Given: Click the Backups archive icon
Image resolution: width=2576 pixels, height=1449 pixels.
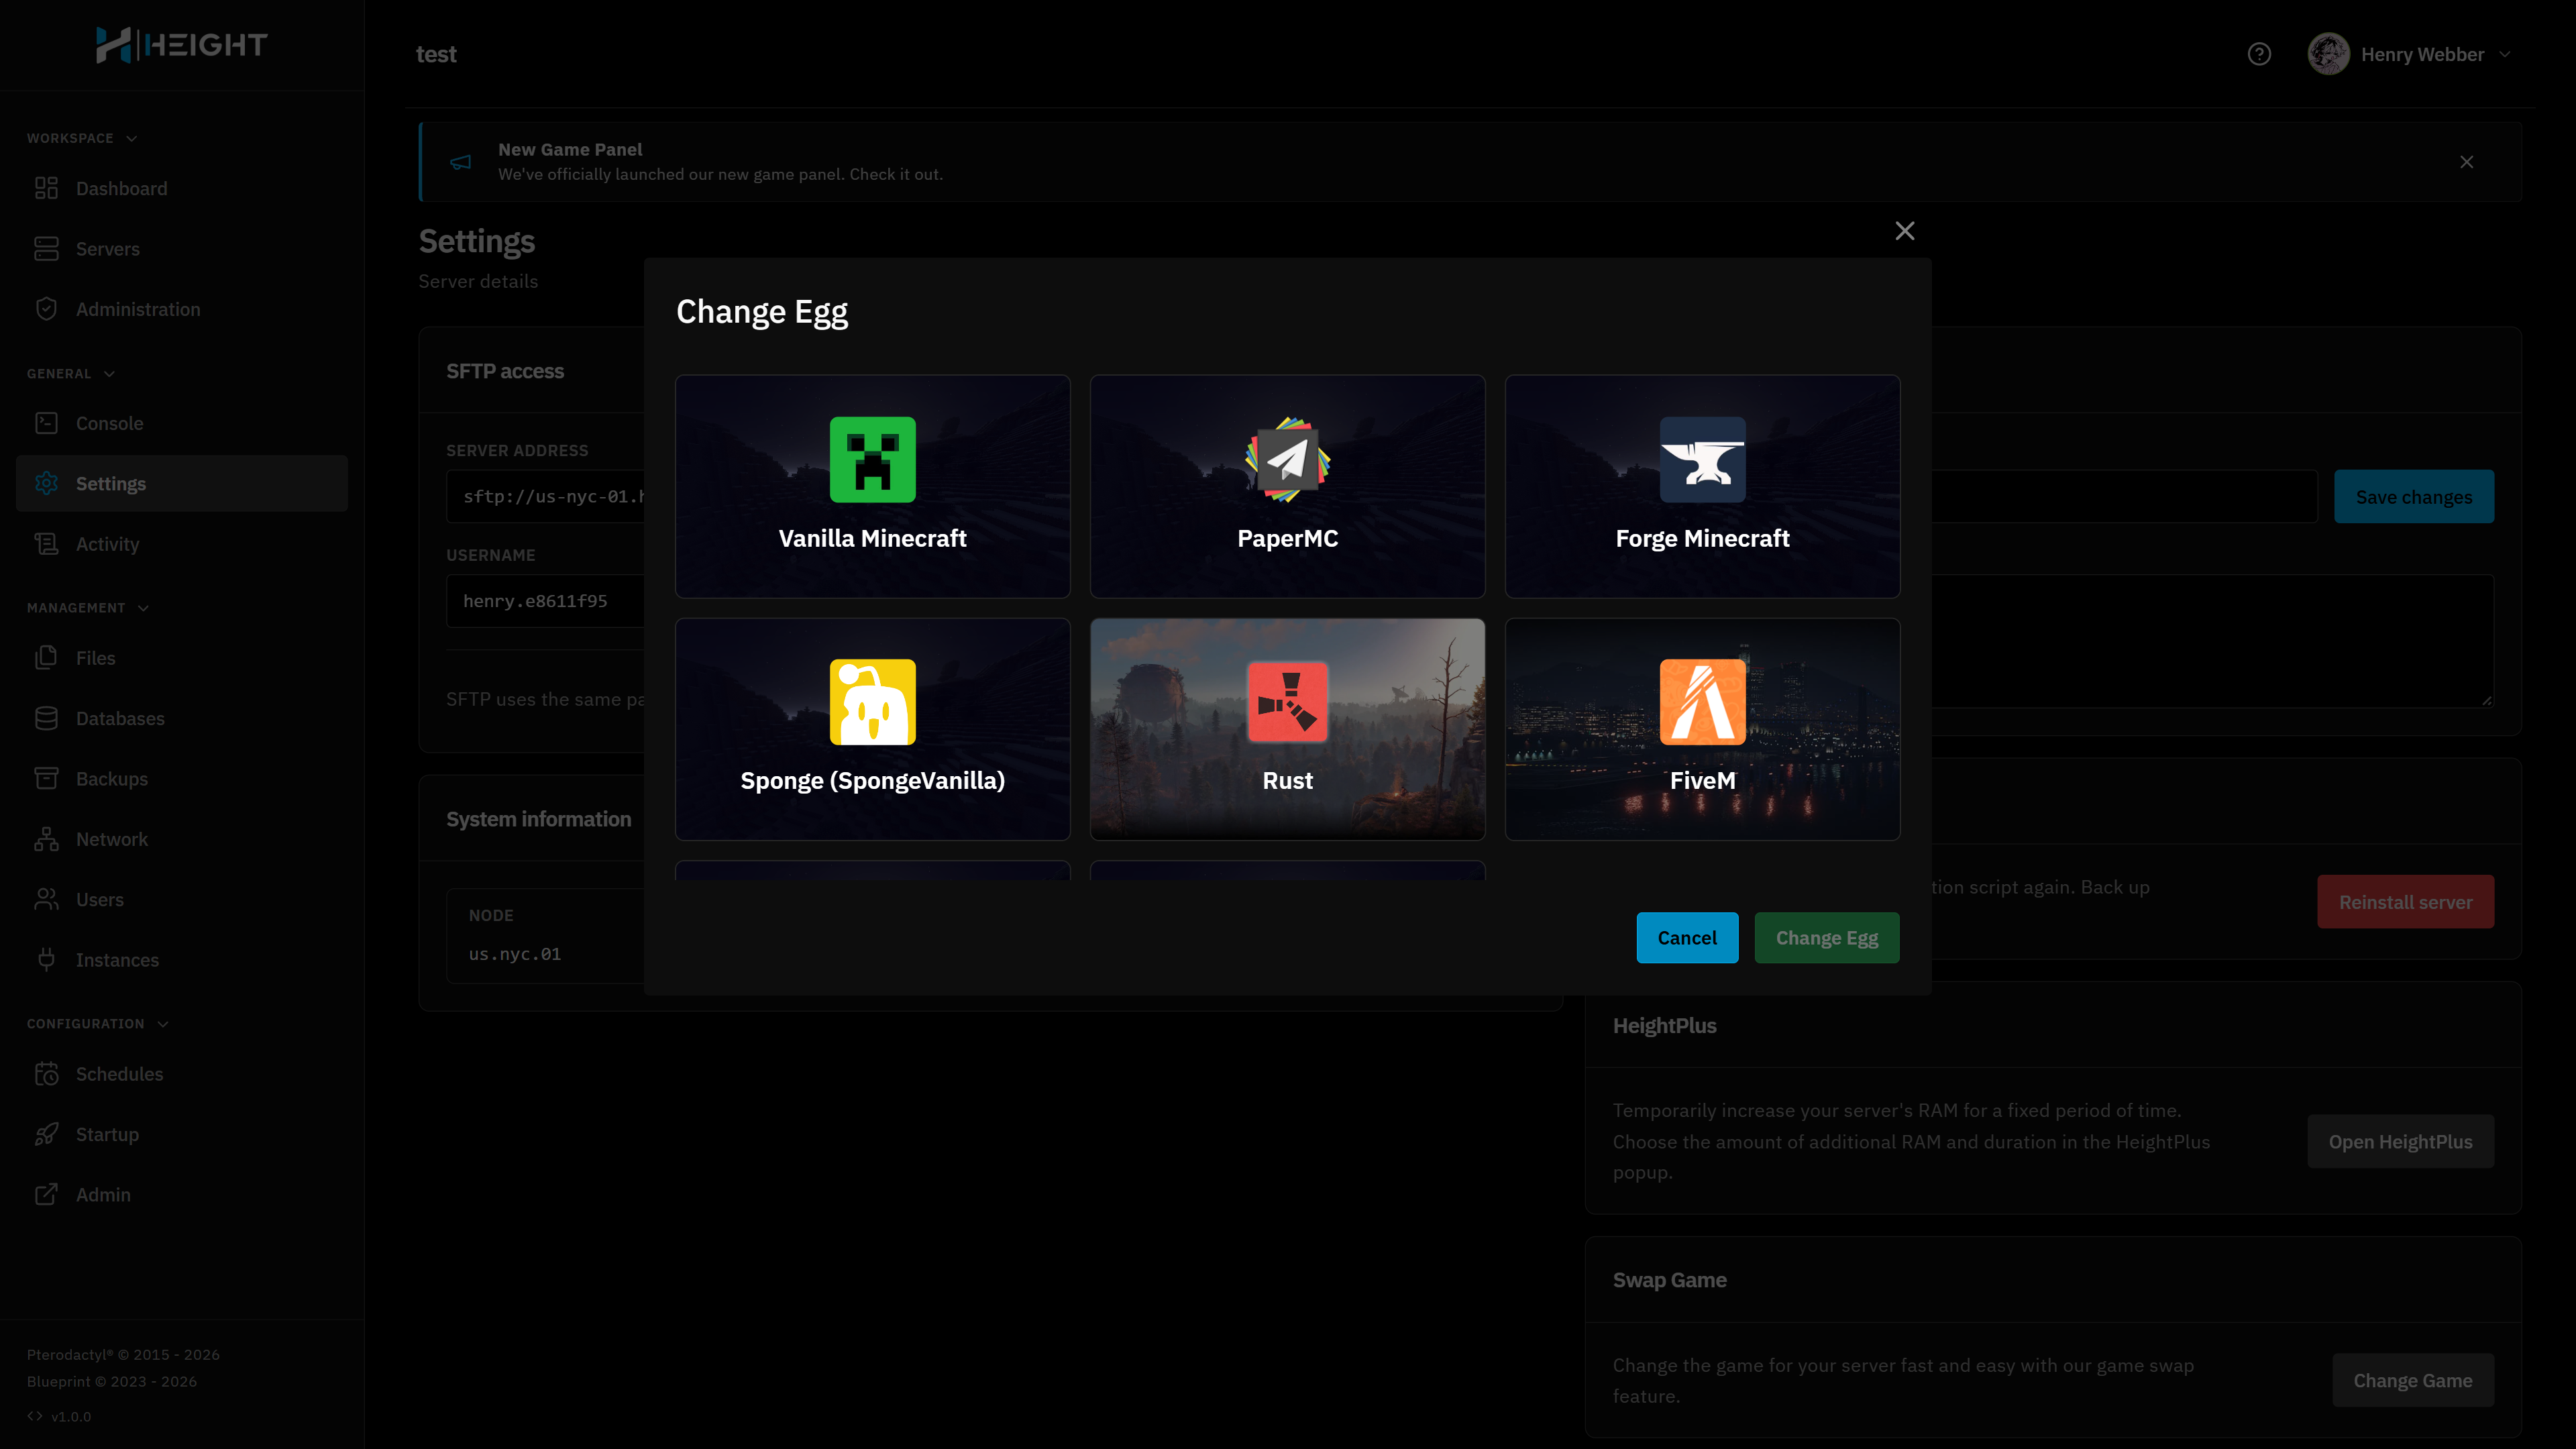Looking at the screenshot, I should [46, 778].
